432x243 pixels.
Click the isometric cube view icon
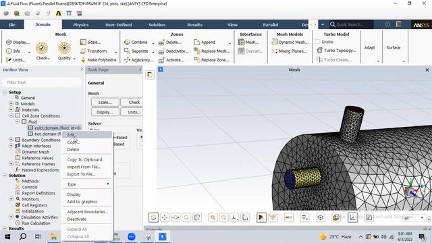(320, 217)
